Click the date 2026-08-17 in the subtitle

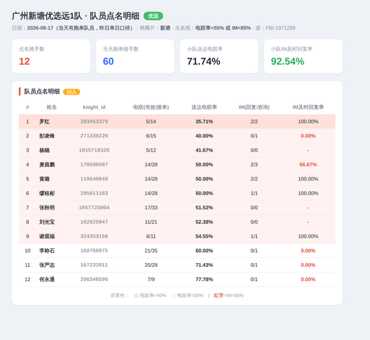[40, 28]
